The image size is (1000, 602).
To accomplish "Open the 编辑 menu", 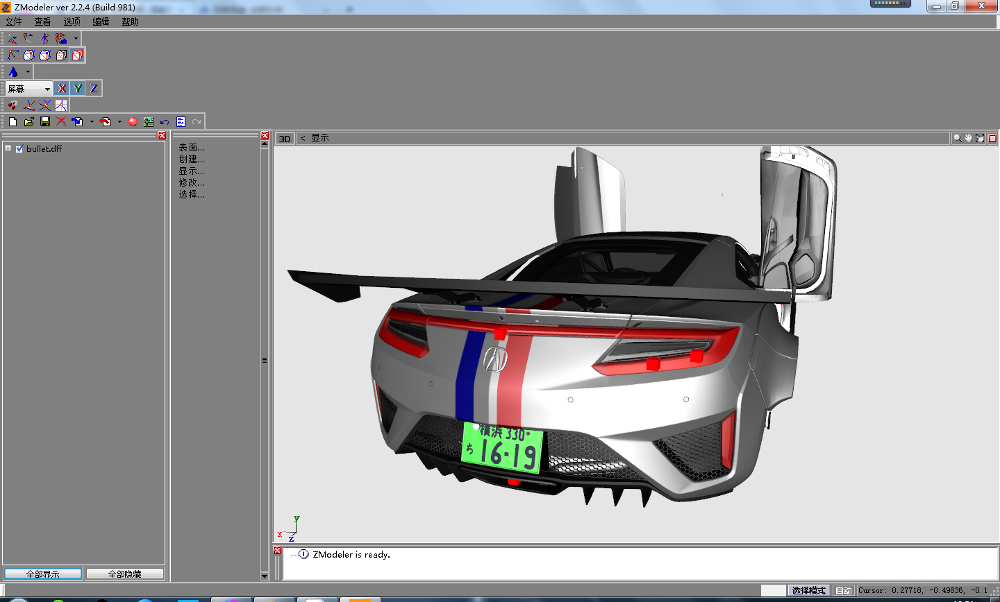I will point(101,21).
